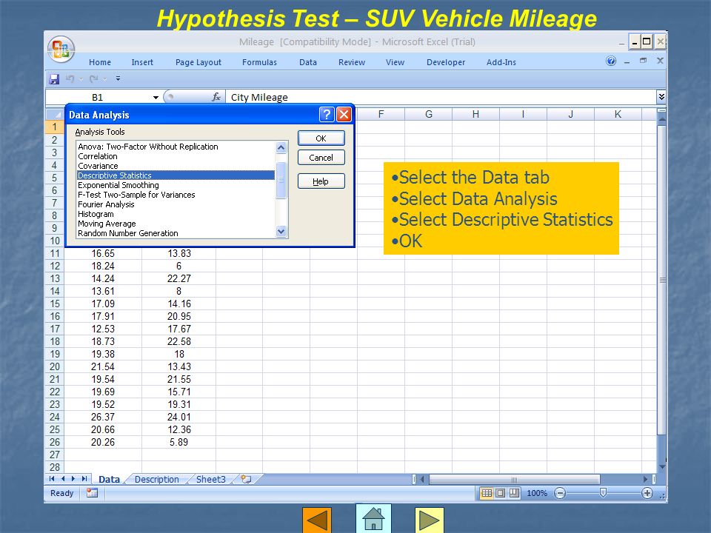Switch to the Sheet3 sheet tab
This screenshot has height=533, width=711.
tap(211, 480)
